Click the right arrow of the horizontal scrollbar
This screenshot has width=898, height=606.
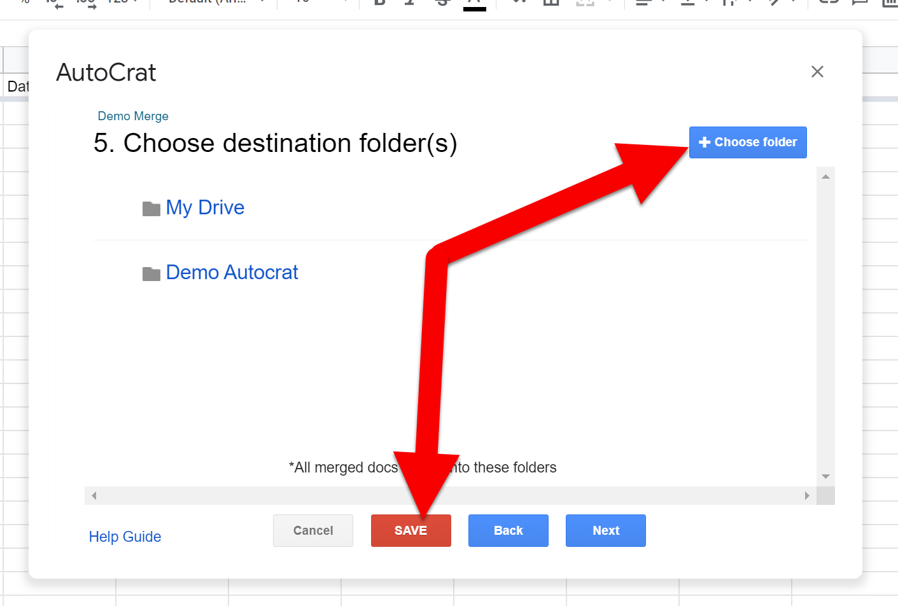click(807, 495)
